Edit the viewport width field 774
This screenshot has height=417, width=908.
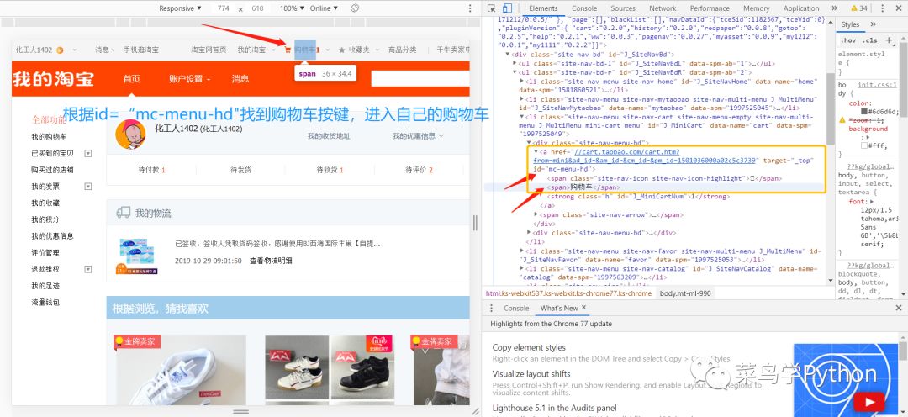(x=223, y=8)
